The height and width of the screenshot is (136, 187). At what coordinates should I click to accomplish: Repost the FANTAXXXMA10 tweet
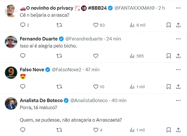(x=59, y=25)
